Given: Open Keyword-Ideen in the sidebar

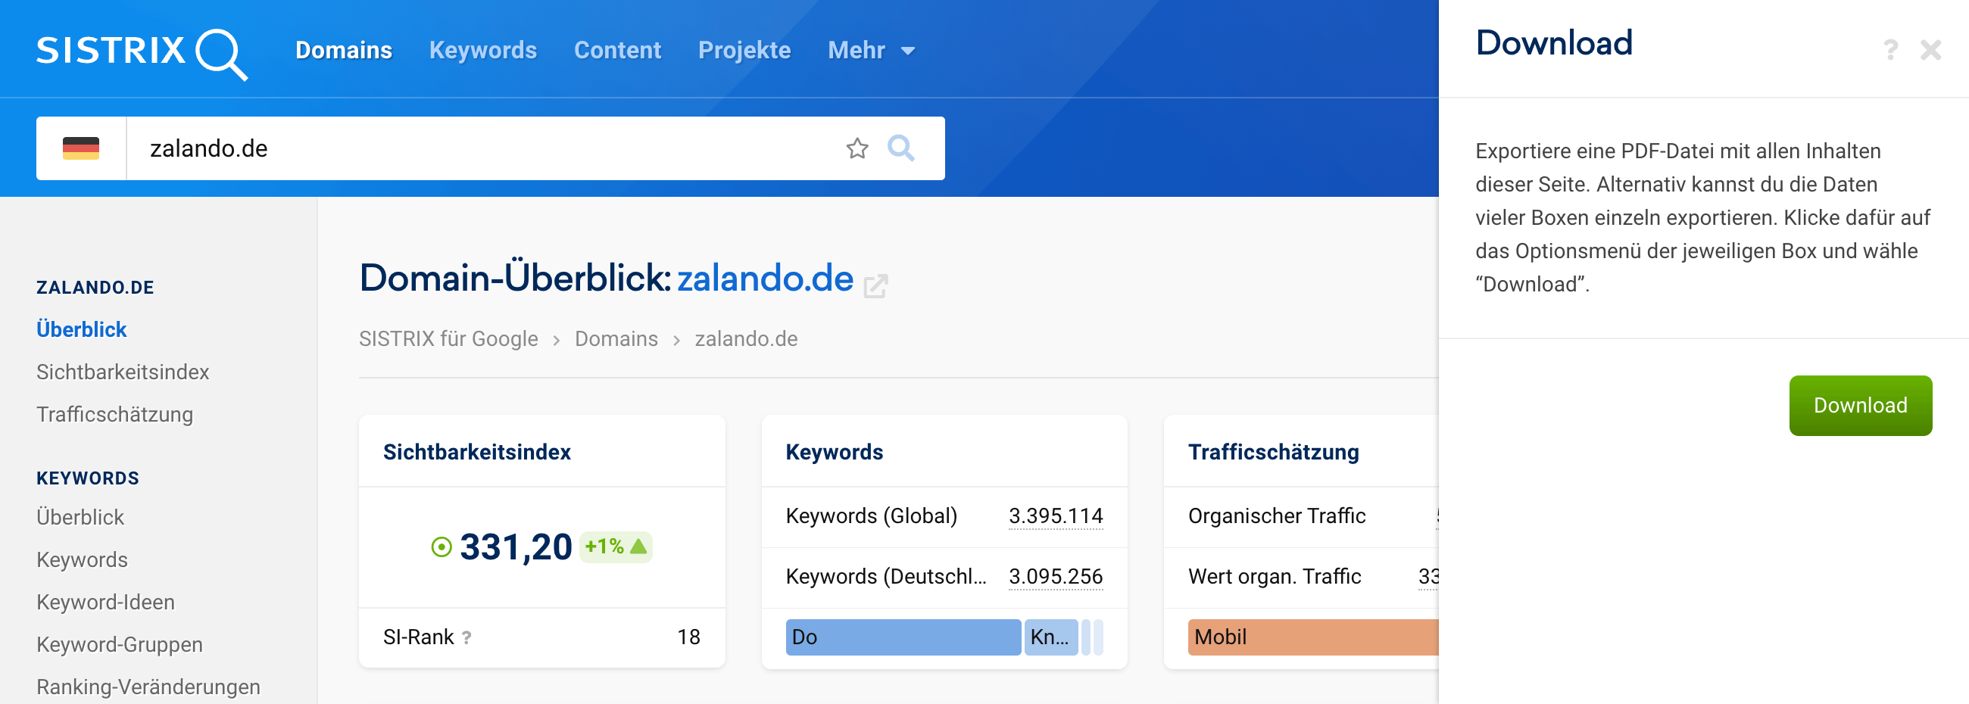Looking at the screenshot, I should click(x=105, y=603).
